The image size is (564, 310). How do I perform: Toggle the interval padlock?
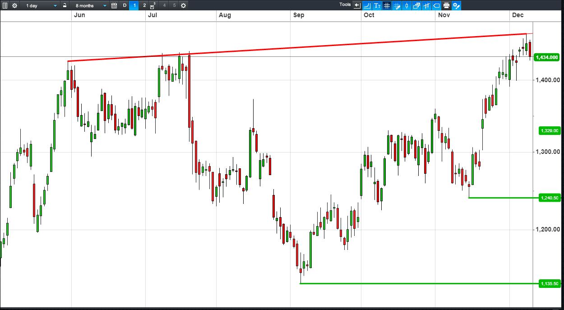[65, 5]
